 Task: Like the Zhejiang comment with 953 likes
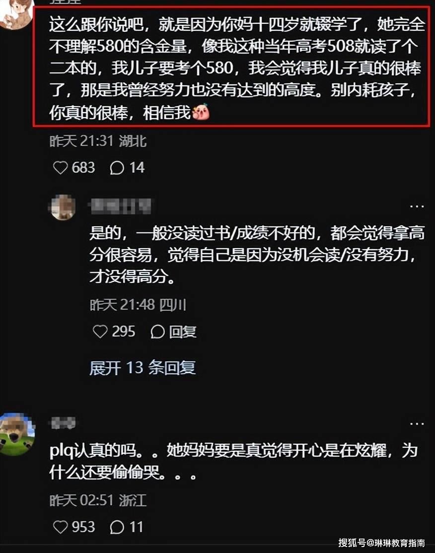60,527
